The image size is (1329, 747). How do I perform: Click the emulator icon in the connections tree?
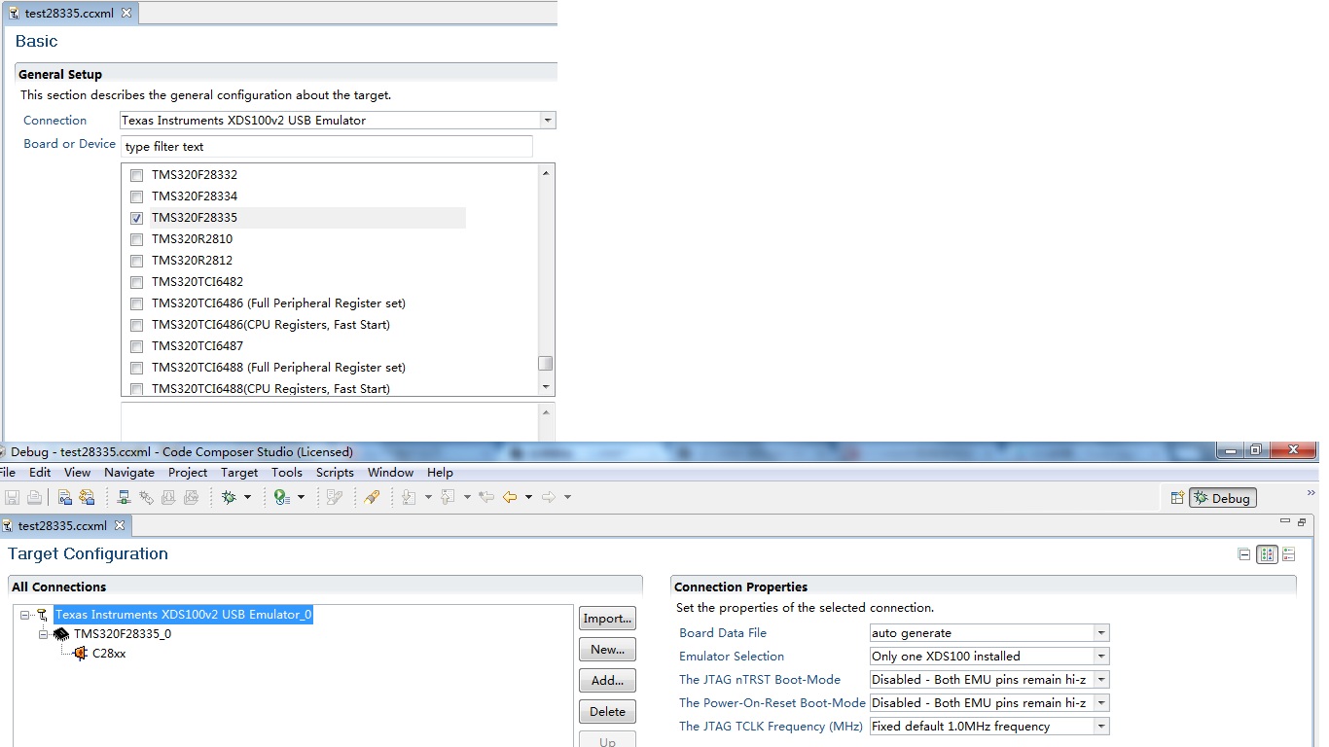pos(42,615)
